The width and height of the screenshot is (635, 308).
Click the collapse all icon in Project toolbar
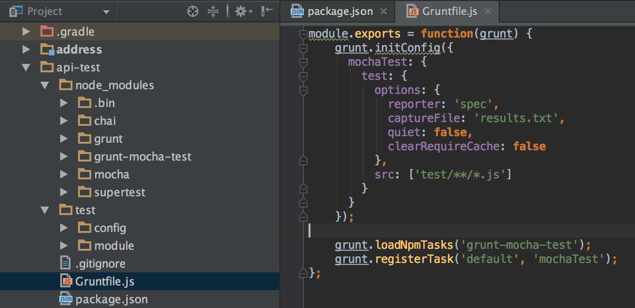(213, 11)
